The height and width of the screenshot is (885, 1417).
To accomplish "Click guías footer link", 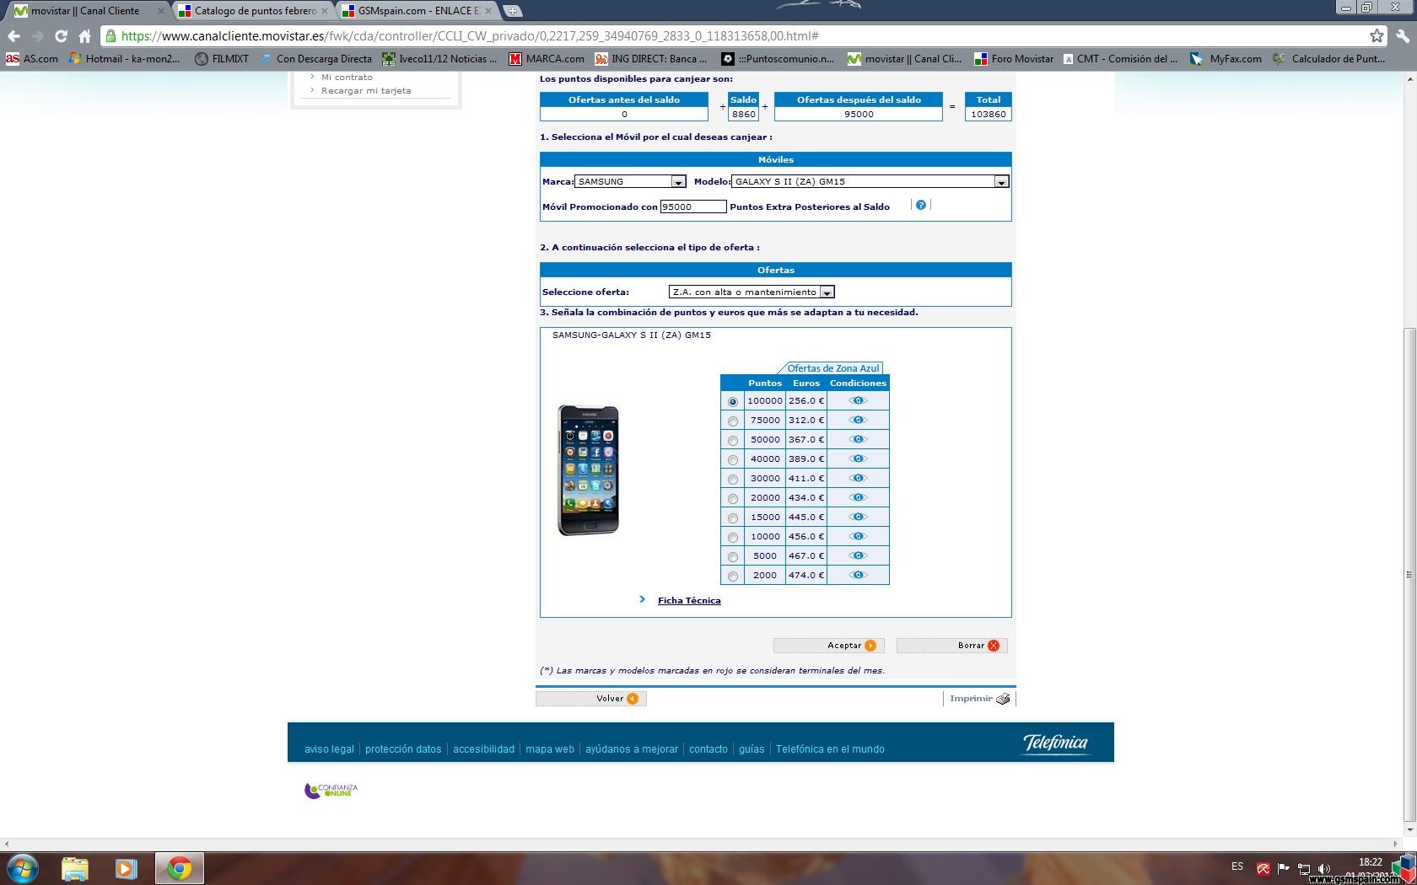I will point(752,749).
